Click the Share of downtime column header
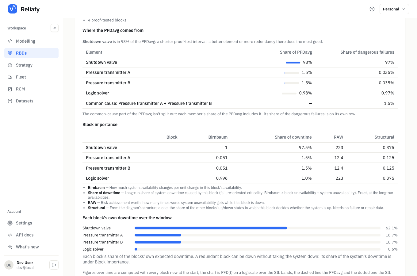Image resolution: width=417 pixels, height=276 pixels. (x=293, y=137)
